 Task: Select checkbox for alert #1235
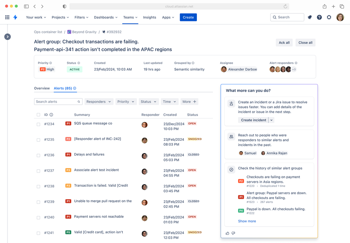[x=39, y=140]
